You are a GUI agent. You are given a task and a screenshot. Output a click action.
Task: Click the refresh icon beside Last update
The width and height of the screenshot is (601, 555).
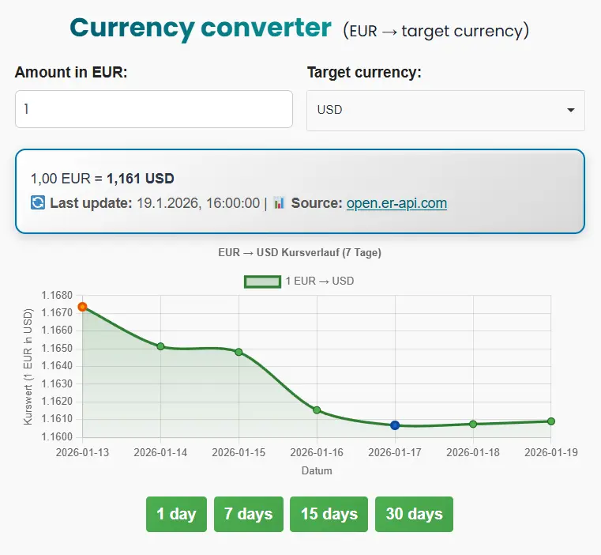tap(38, 203)
